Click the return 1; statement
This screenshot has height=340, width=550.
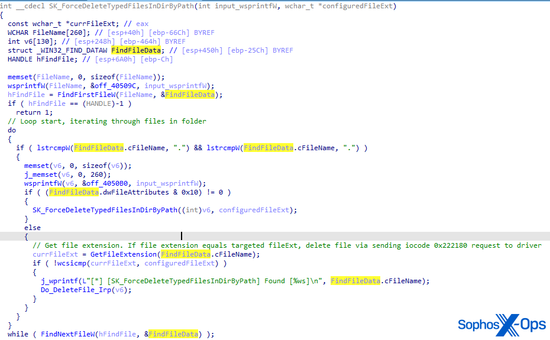(x=34, y=112)
